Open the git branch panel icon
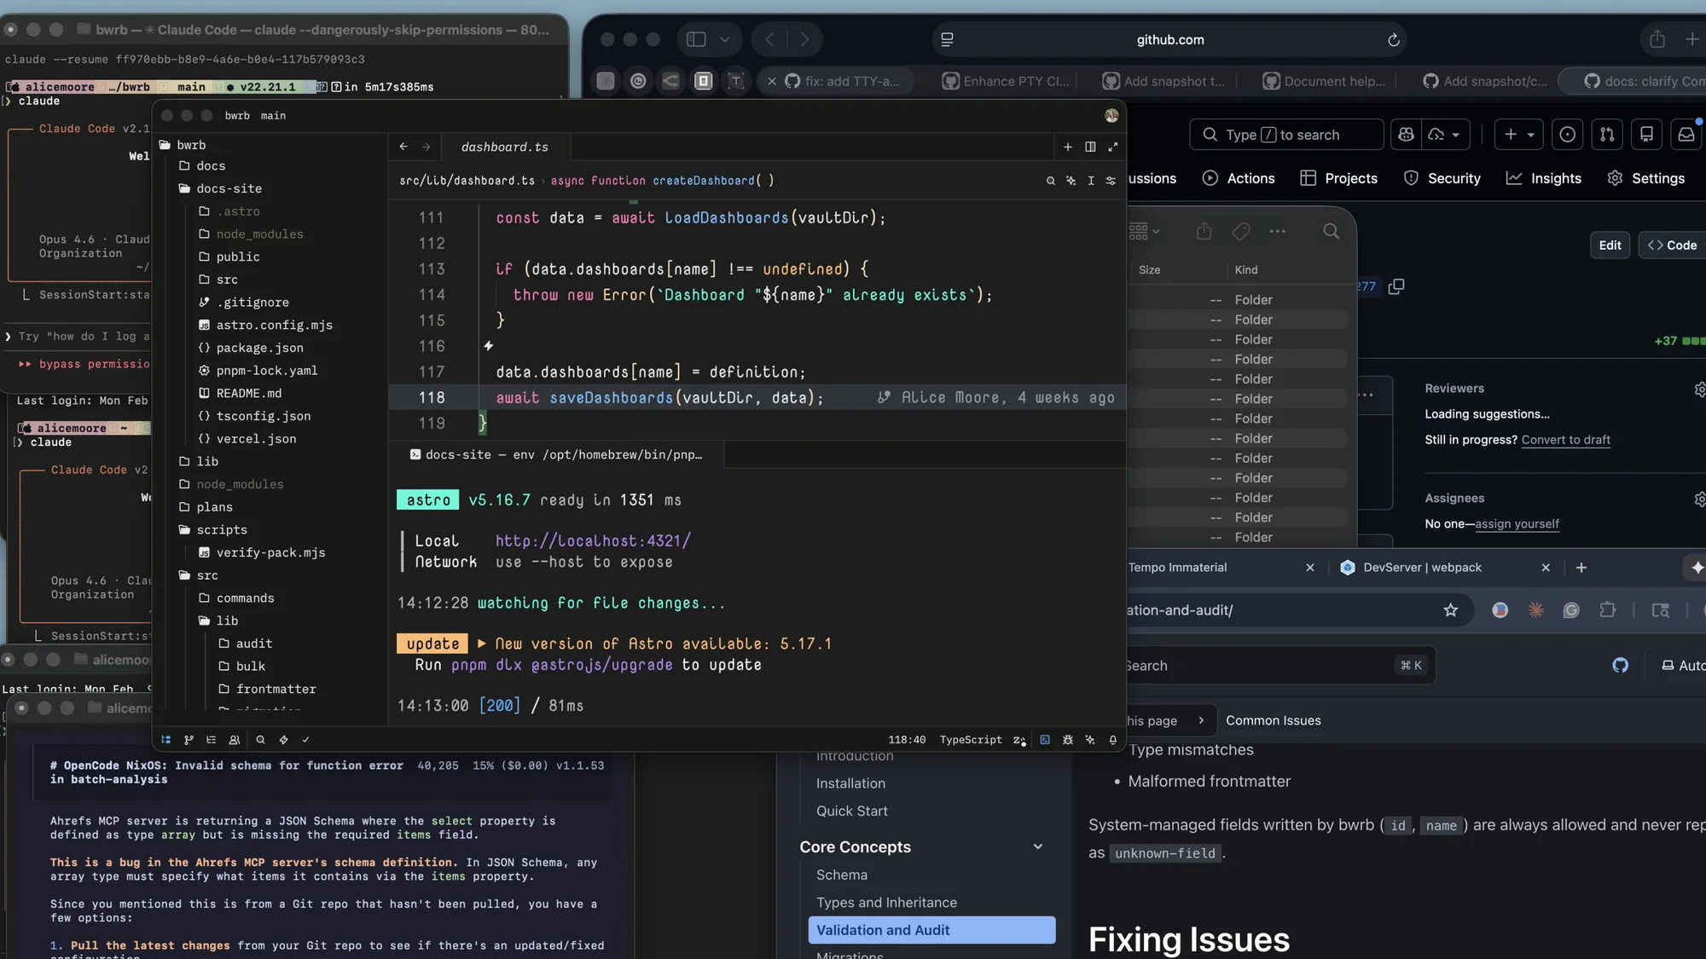 pos(189,740)
